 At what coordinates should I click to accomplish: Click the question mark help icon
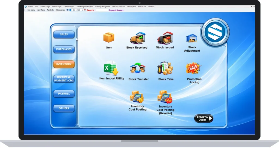(25, 10)
